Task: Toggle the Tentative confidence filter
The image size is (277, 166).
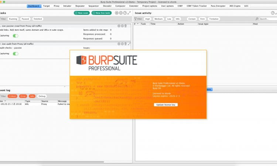Action: (214, 19)
